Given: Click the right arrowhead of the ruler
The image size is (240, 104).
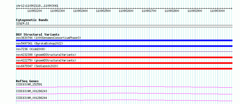Looking at the screenshot, I should click(x=232, y=8).
